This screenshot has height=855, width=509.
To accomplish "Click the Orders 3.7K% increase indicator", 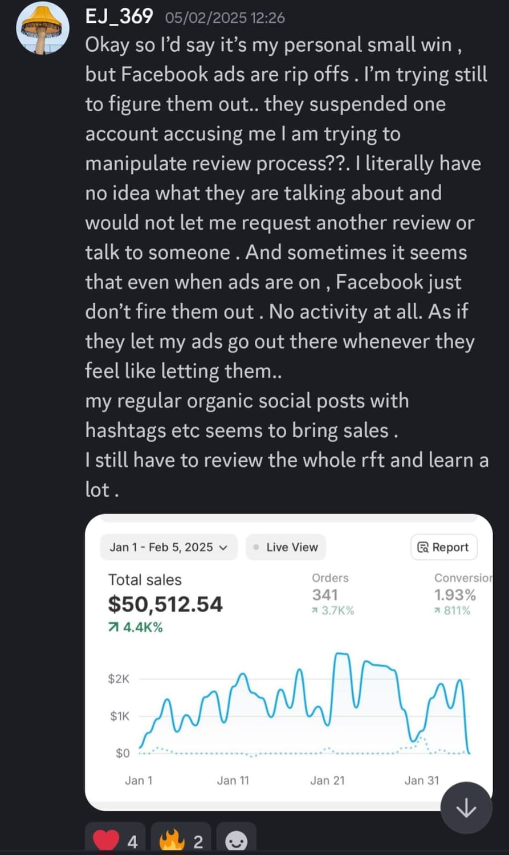I will coord(333,610).
